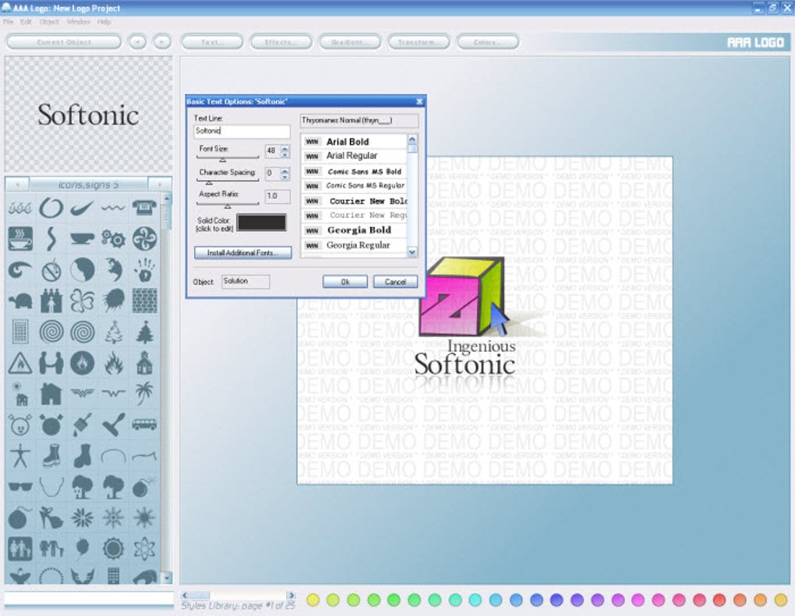
Task: Click the Install Additional Fonts button
Action: tap(243, 252)
